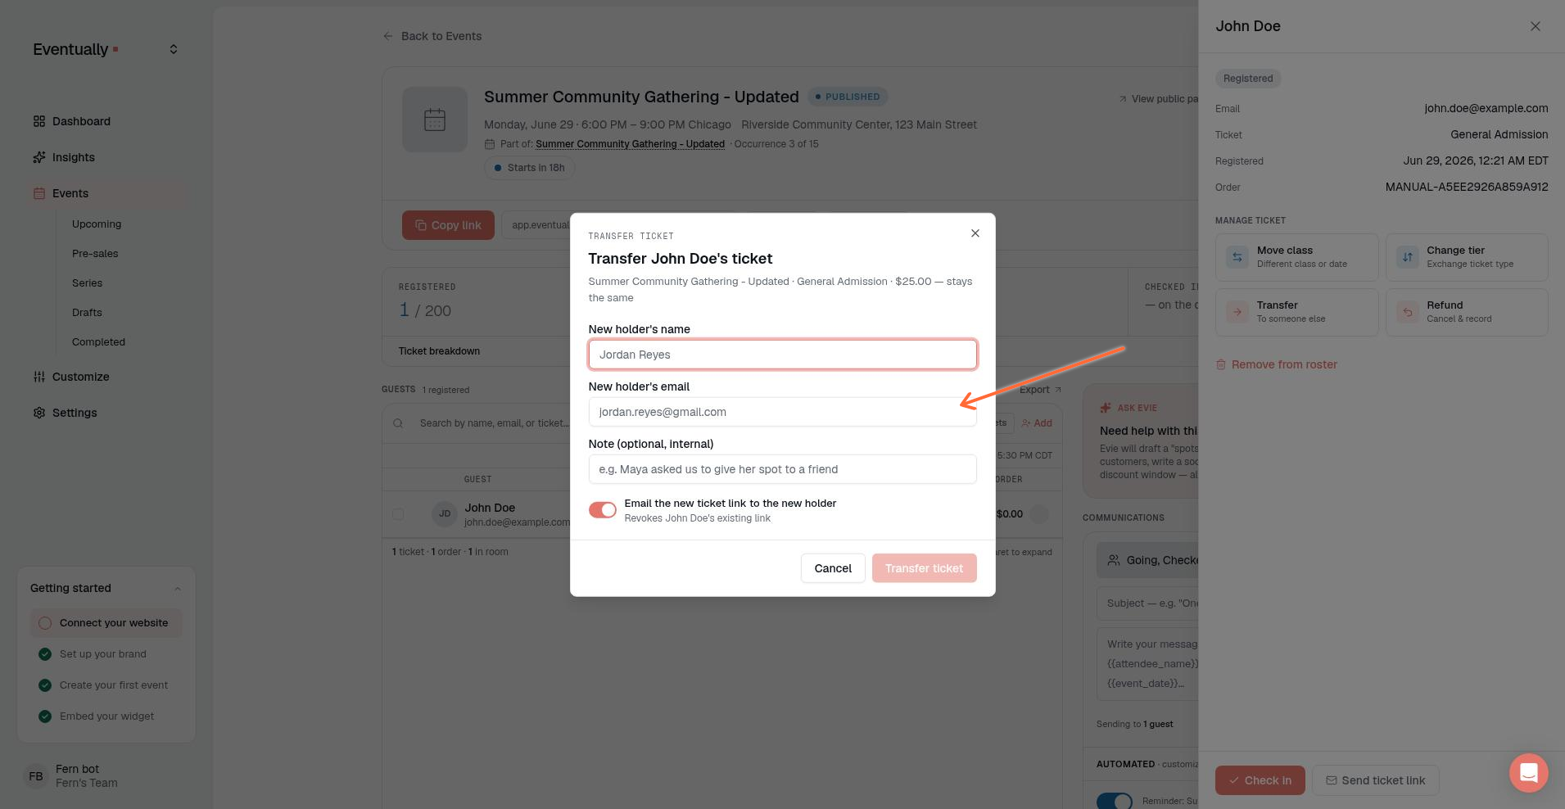Viewport: 1565px width, 809px height.
Task: Open the Dashboard icon in sidebar
Action: 39,121
